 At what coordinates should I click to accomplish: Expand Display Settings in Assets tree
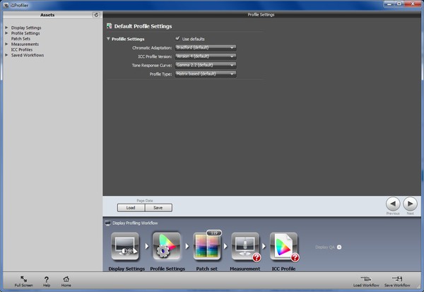pos(6,28)
